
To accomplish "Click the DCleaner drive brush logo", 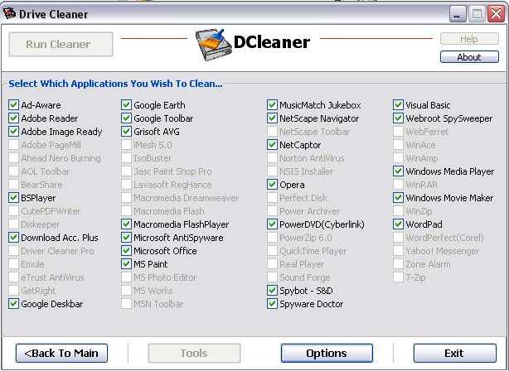I will (214, 45).
